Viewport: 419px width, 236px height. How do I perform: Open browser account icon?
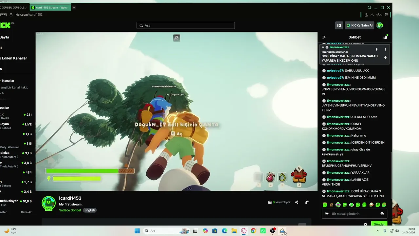(366, 15)
